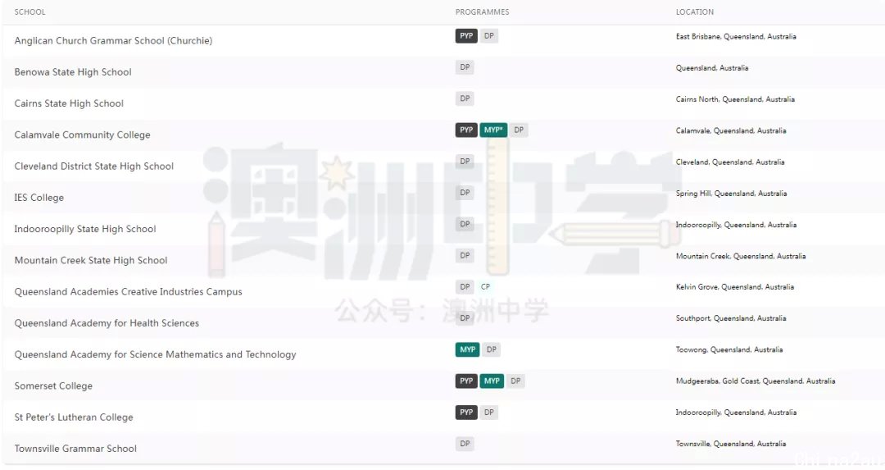Click the 'Queensland, Australia' location for Benowa
The height and width of the screenshot is (470, 885).
pos(712,68)
